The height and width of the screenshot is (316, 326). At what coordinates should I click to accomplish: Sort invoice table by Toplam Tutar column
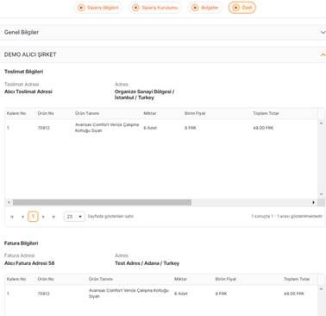[x=297, y=279]
